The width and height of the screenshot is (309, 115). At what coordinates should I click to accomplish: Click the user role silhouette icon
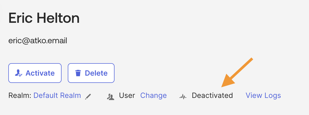click(111, 96)
